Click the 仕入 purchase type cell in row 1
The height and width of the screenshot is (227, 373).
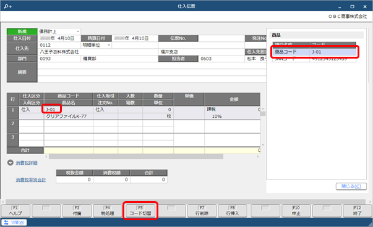click(31, 109)
